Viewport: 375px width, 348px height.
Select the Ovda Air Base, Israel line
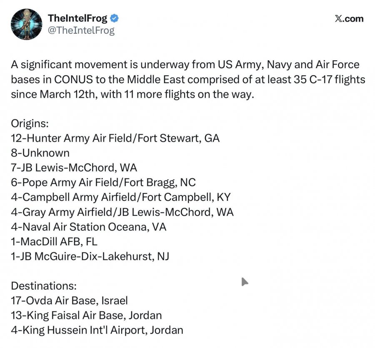[x=69, y=301]
